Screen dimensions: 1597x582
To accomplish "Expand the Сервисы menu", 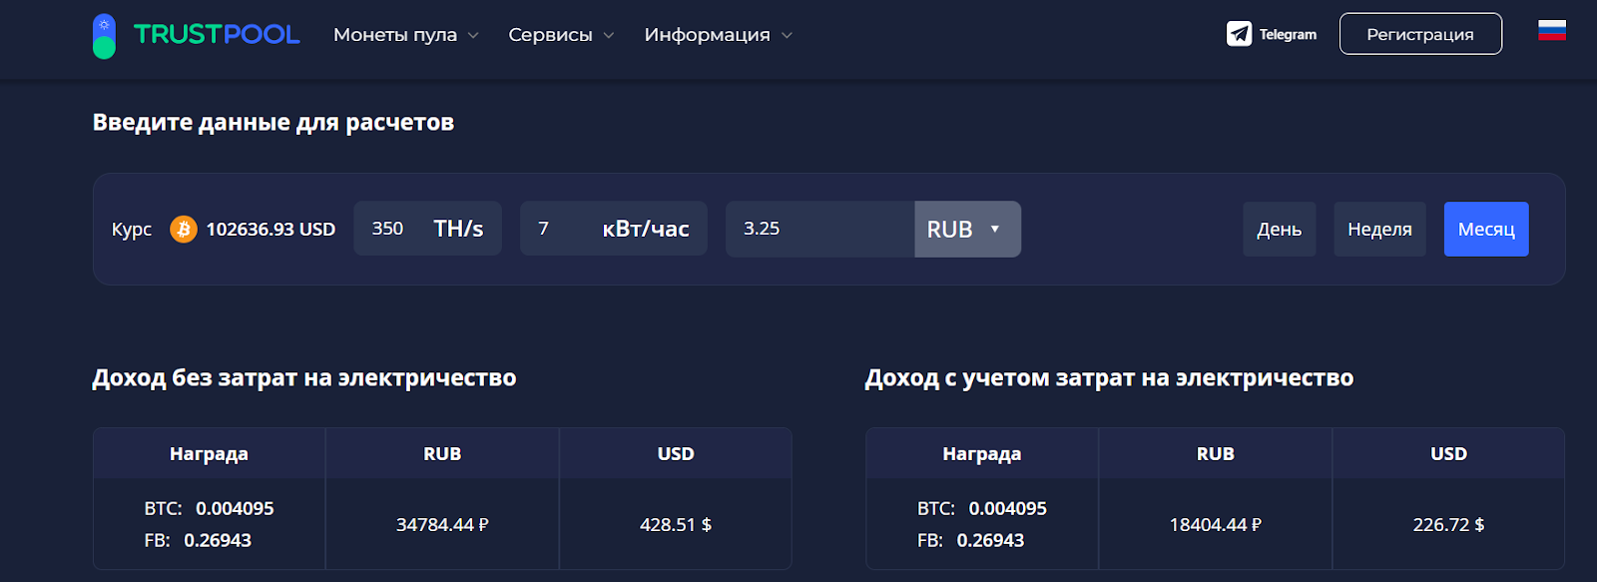I will (x=549, y=33).
